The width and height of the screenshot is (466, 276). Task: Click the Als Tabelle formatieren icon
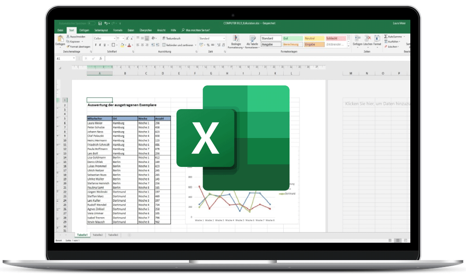(x=252, y=38)
